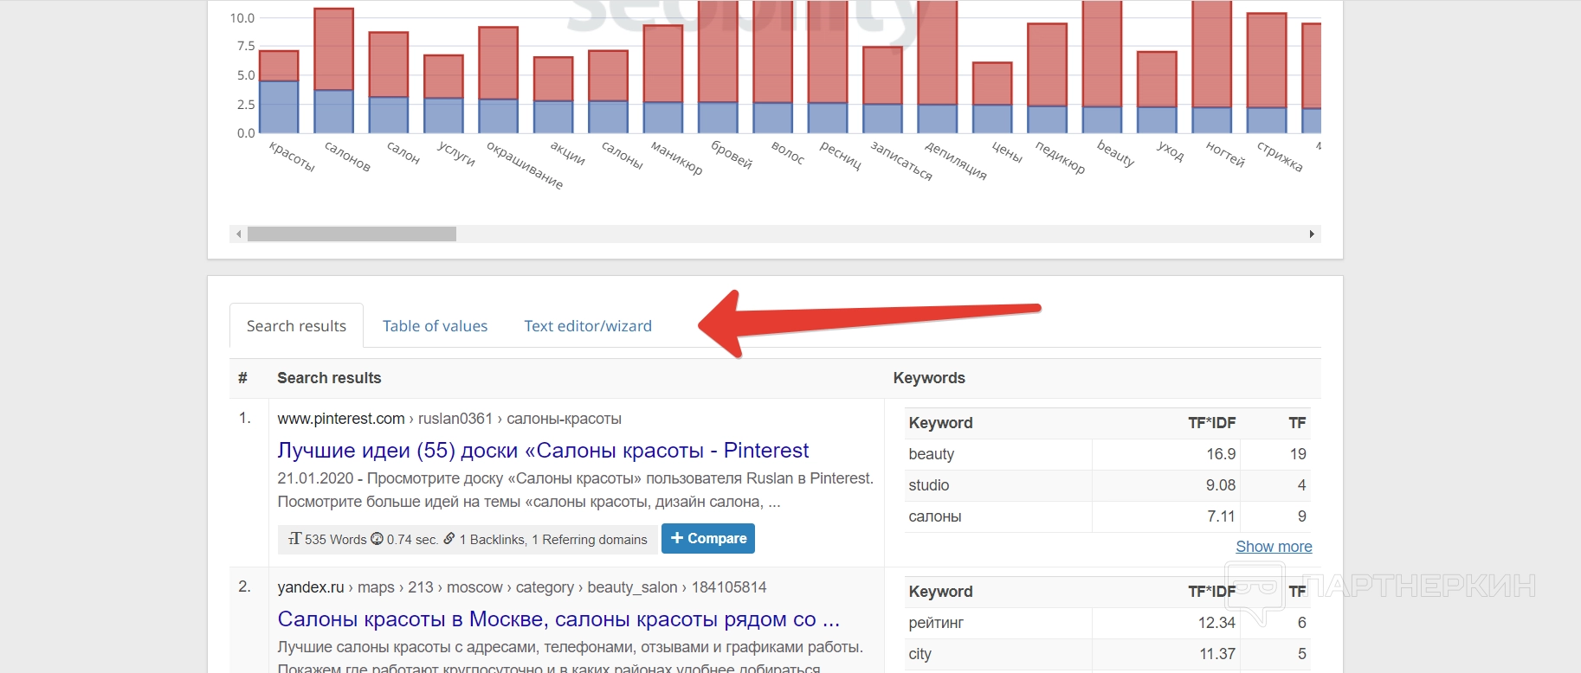Screen dimensions: 1581x673
Task: Click the chart scrollbar right arrow
Action: pyautogui.click(x=1312, y=234)
